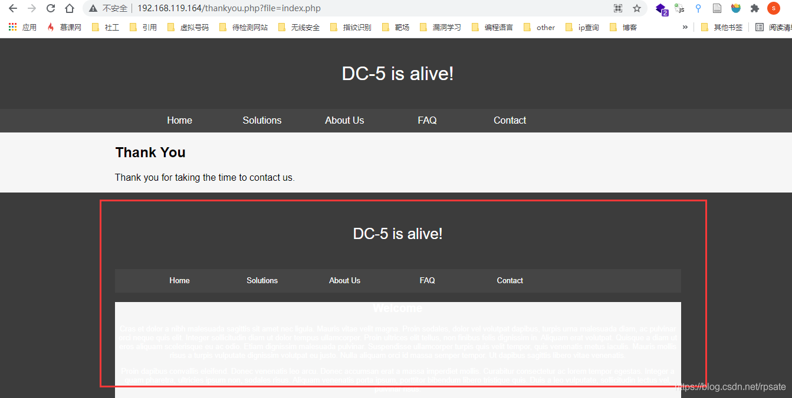This screenshot has height=398, width=792.
Task: Open the extensions puzzle-piece menu
Action: click(x=755, y=8)
